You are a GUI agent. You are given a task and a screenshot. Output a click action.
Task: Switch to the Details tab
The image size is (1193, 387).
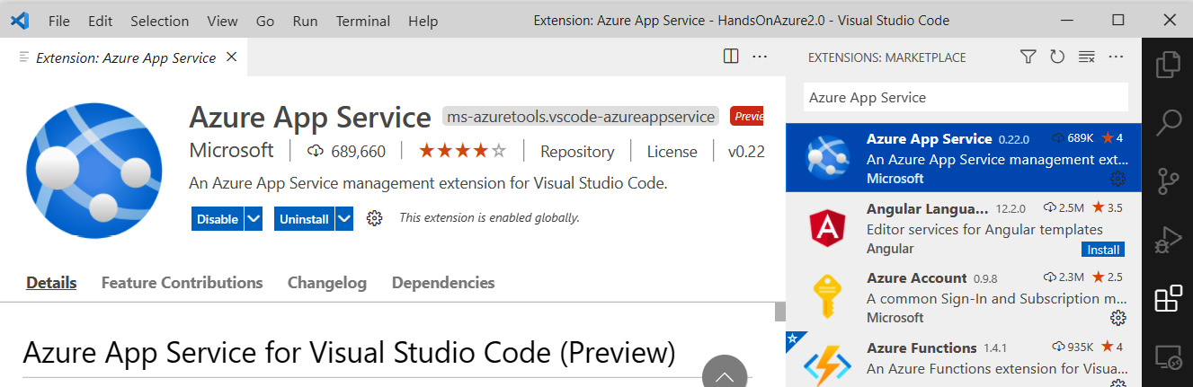51,283
